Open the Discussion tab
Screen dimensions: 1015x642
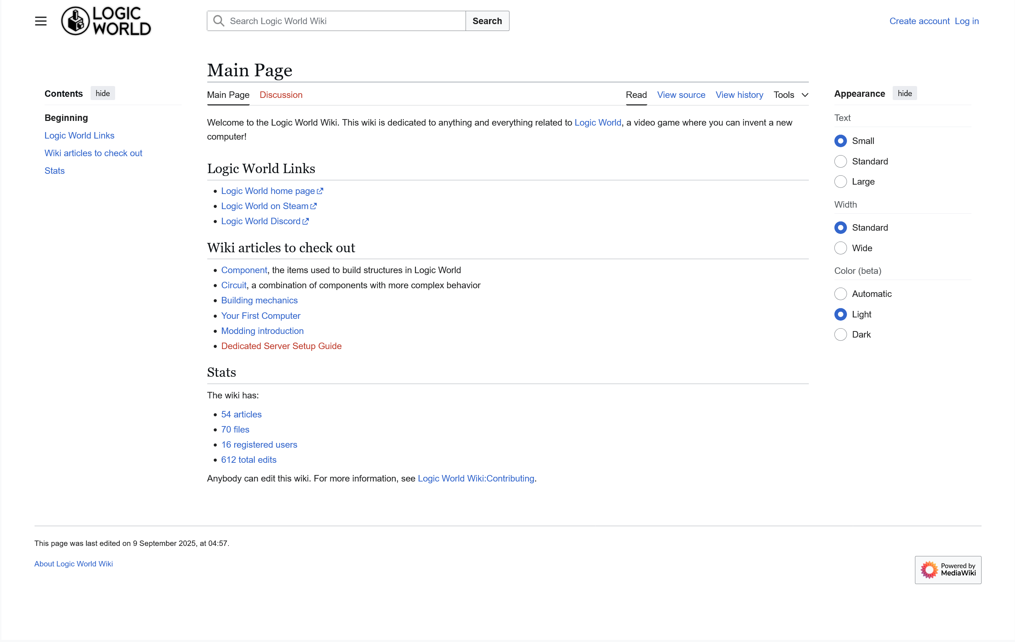[x=281, y=95]
